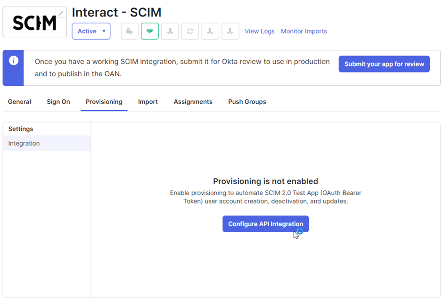The height and width of the screenshot is (301, 443).
Task: Click the user-with-checkmark icon
Action: click(230, 31)
